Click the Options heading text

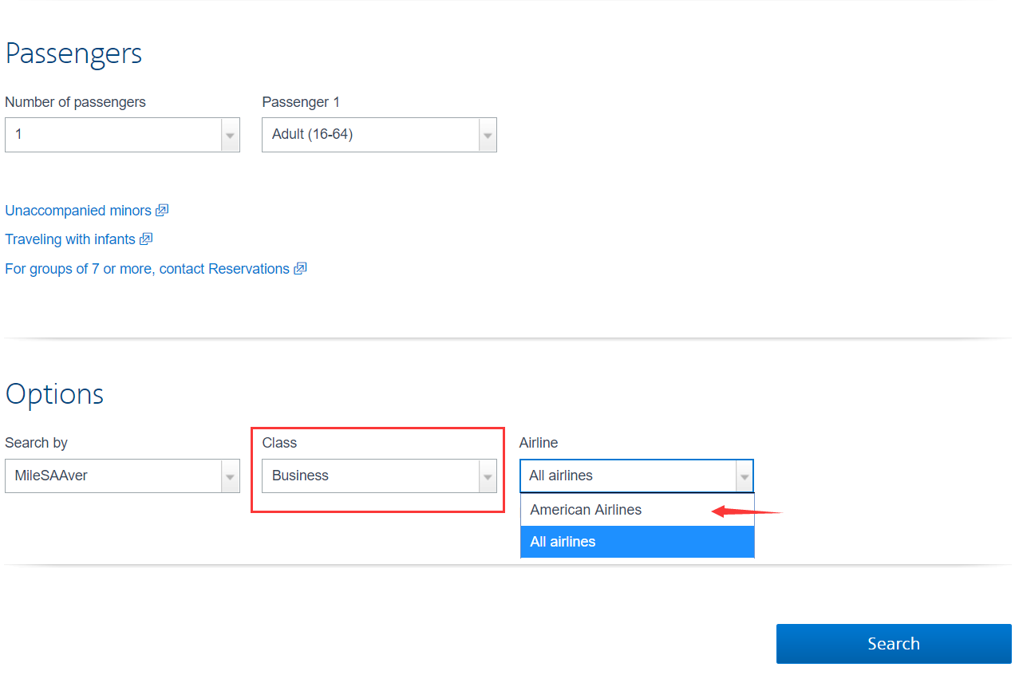54,394
